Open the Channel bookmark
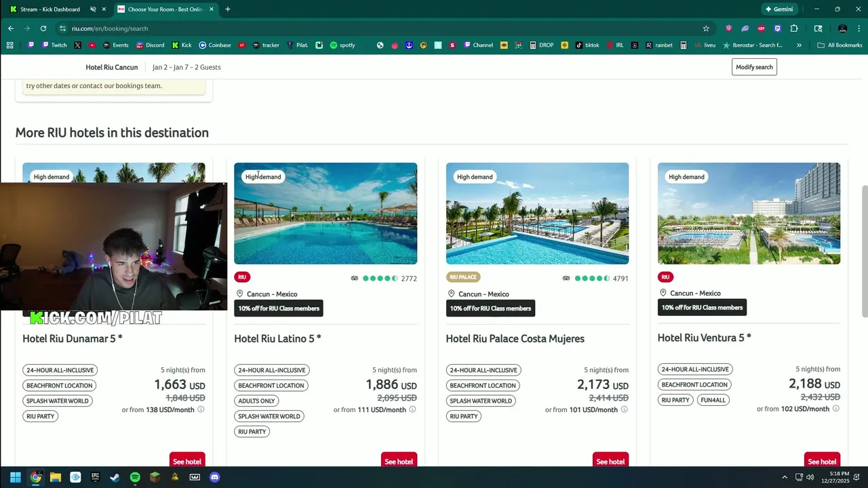This screenshot has width=868, height=488. [478, 45]
